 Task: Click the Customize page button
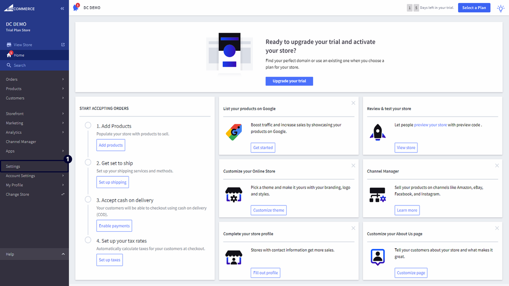click(x=411, y=273)
